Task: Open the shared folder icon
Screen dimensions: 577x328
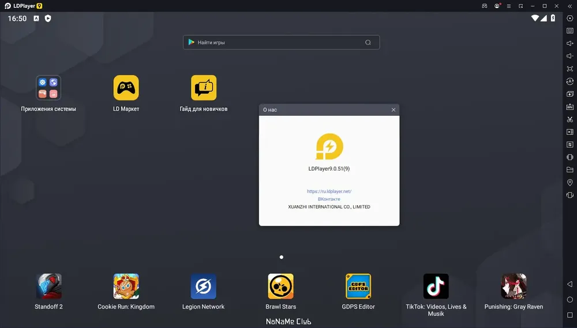Action: coord(569,170)
